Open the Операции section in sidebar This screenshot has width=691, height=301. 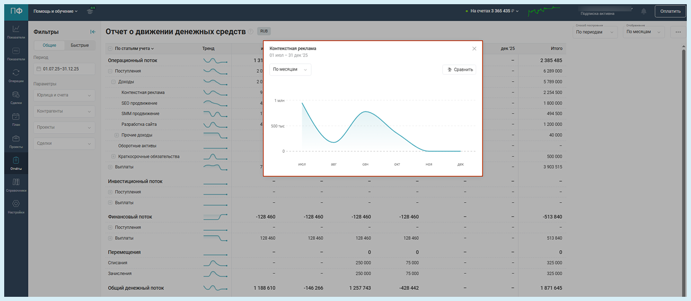(16, 75)
